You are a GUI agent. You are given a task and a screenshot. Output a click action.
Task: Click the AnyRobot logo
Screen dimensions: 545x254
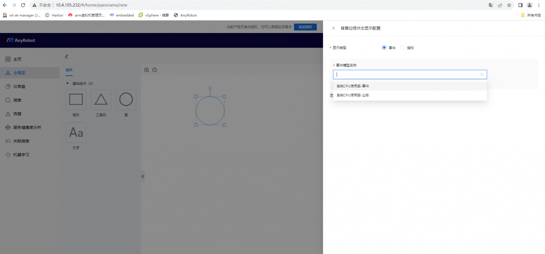point(21,40)
